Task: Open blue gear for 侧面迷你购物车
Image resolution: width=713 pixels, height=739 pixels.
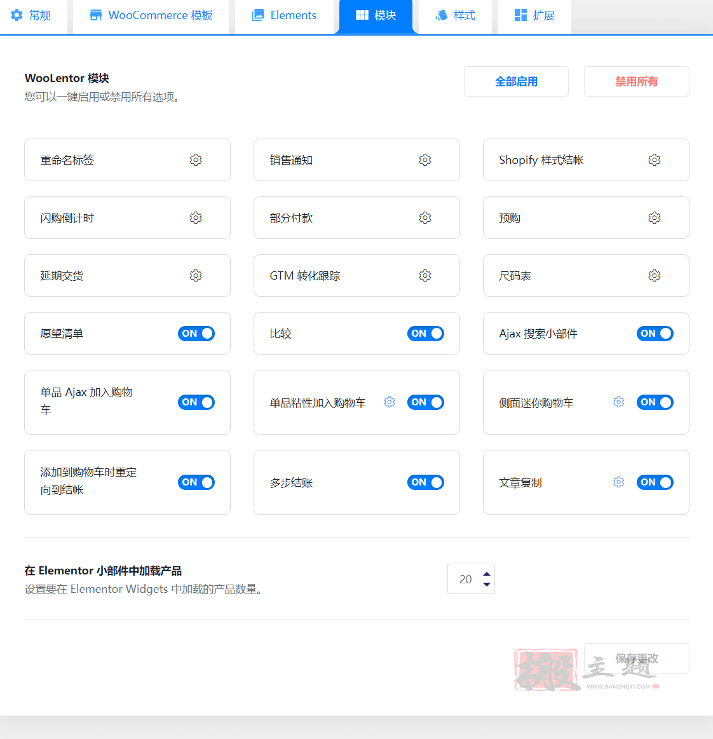Action: tap(619, 402)
